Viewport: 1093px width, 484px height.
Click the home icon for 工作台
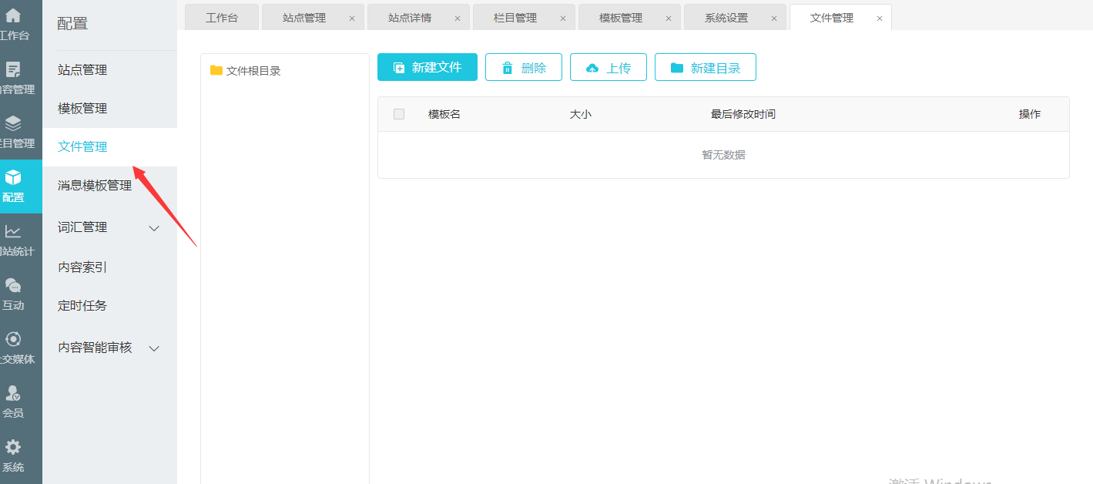coord(13,15)
